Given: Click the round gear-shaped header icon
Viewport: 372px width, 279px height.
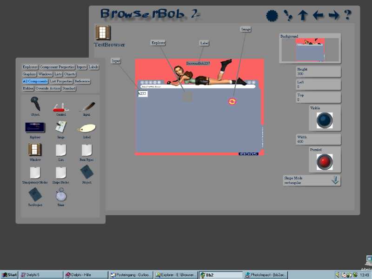Looking at the screenshot, I should (272, 16).
